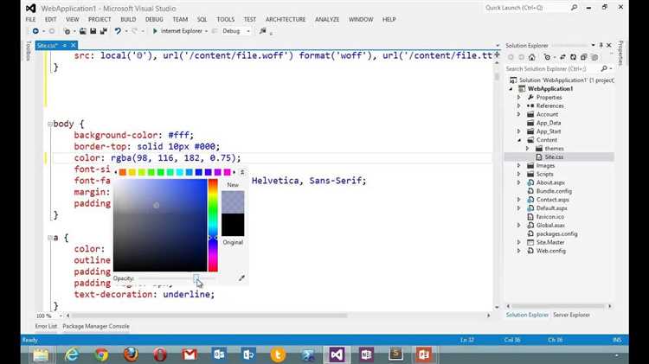Open the FILE menu
Image resolution: width=649 pixels, height=364 pixels.
(30, 19)
